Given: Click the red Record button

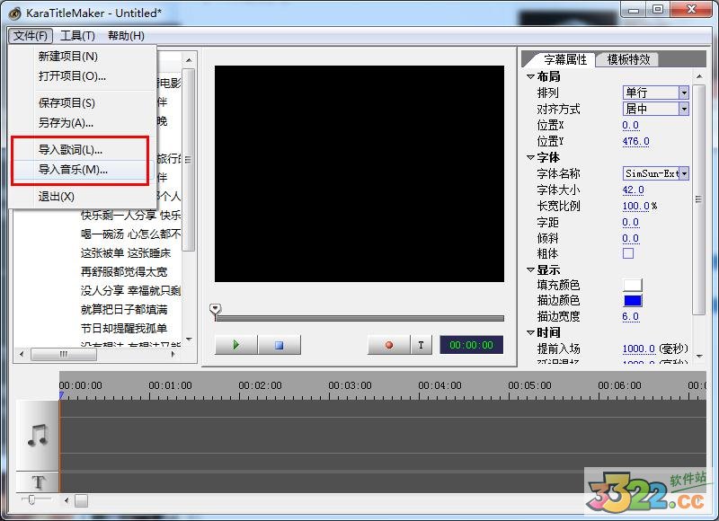Looking at the screenshot, I should click(x=388, y=345).
